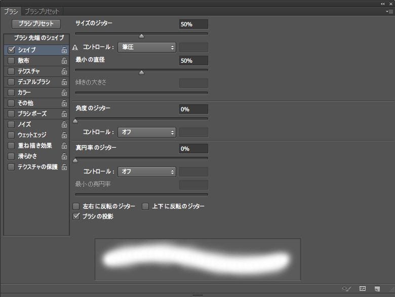Open angle jitter control dropdown
The width and height of the screenshot is (395, 297).
[147, 132]
